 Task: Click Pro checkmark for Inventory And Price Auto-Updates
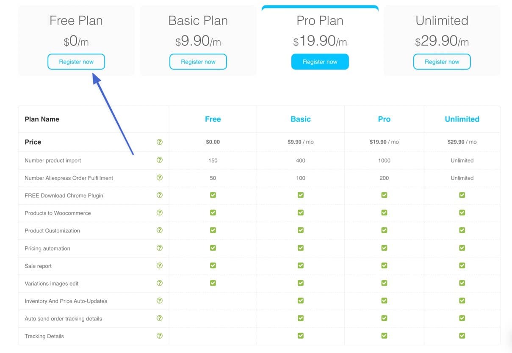(x=384, y=301)
